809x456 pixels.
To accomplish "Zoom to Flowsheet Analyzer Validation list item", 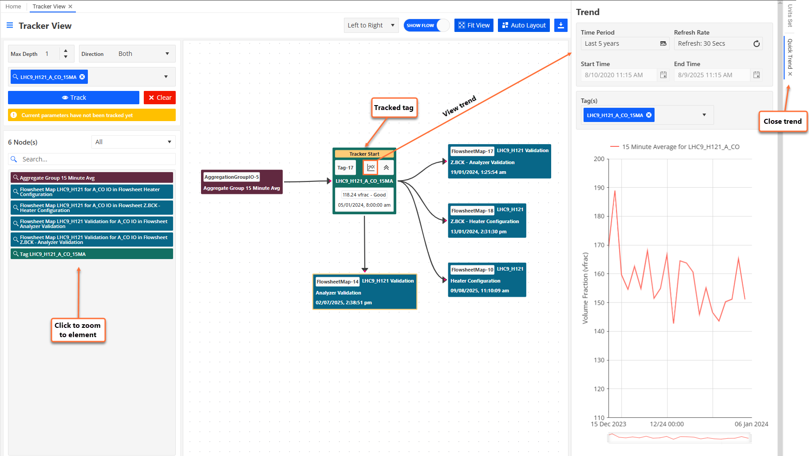I will pos(92,224).
